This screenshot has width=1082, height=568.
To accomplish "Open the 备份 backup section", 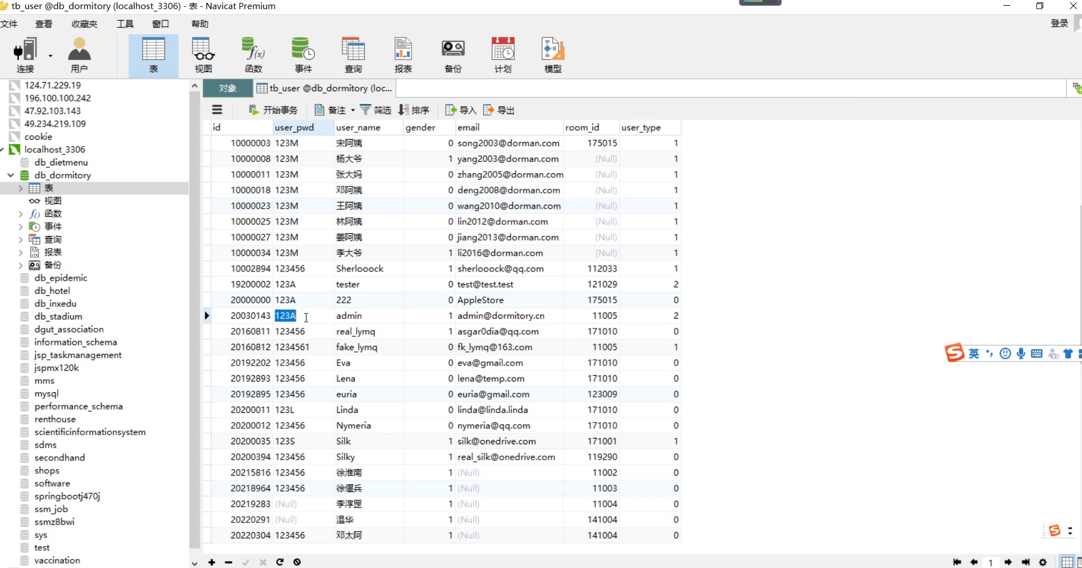I will click(453, 55).
